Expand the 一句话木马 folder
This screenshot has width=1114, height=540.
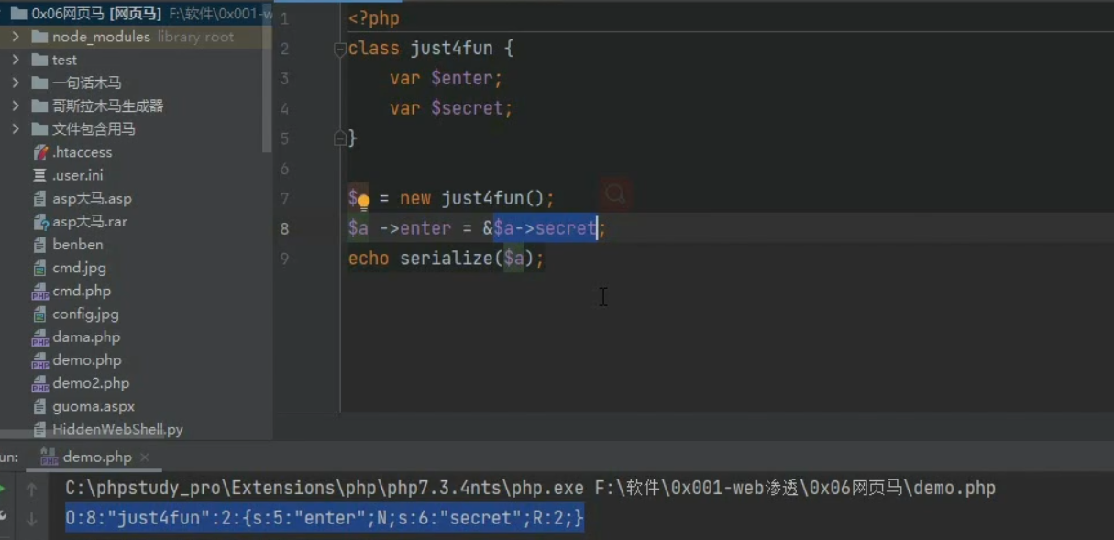click(16, 83)
